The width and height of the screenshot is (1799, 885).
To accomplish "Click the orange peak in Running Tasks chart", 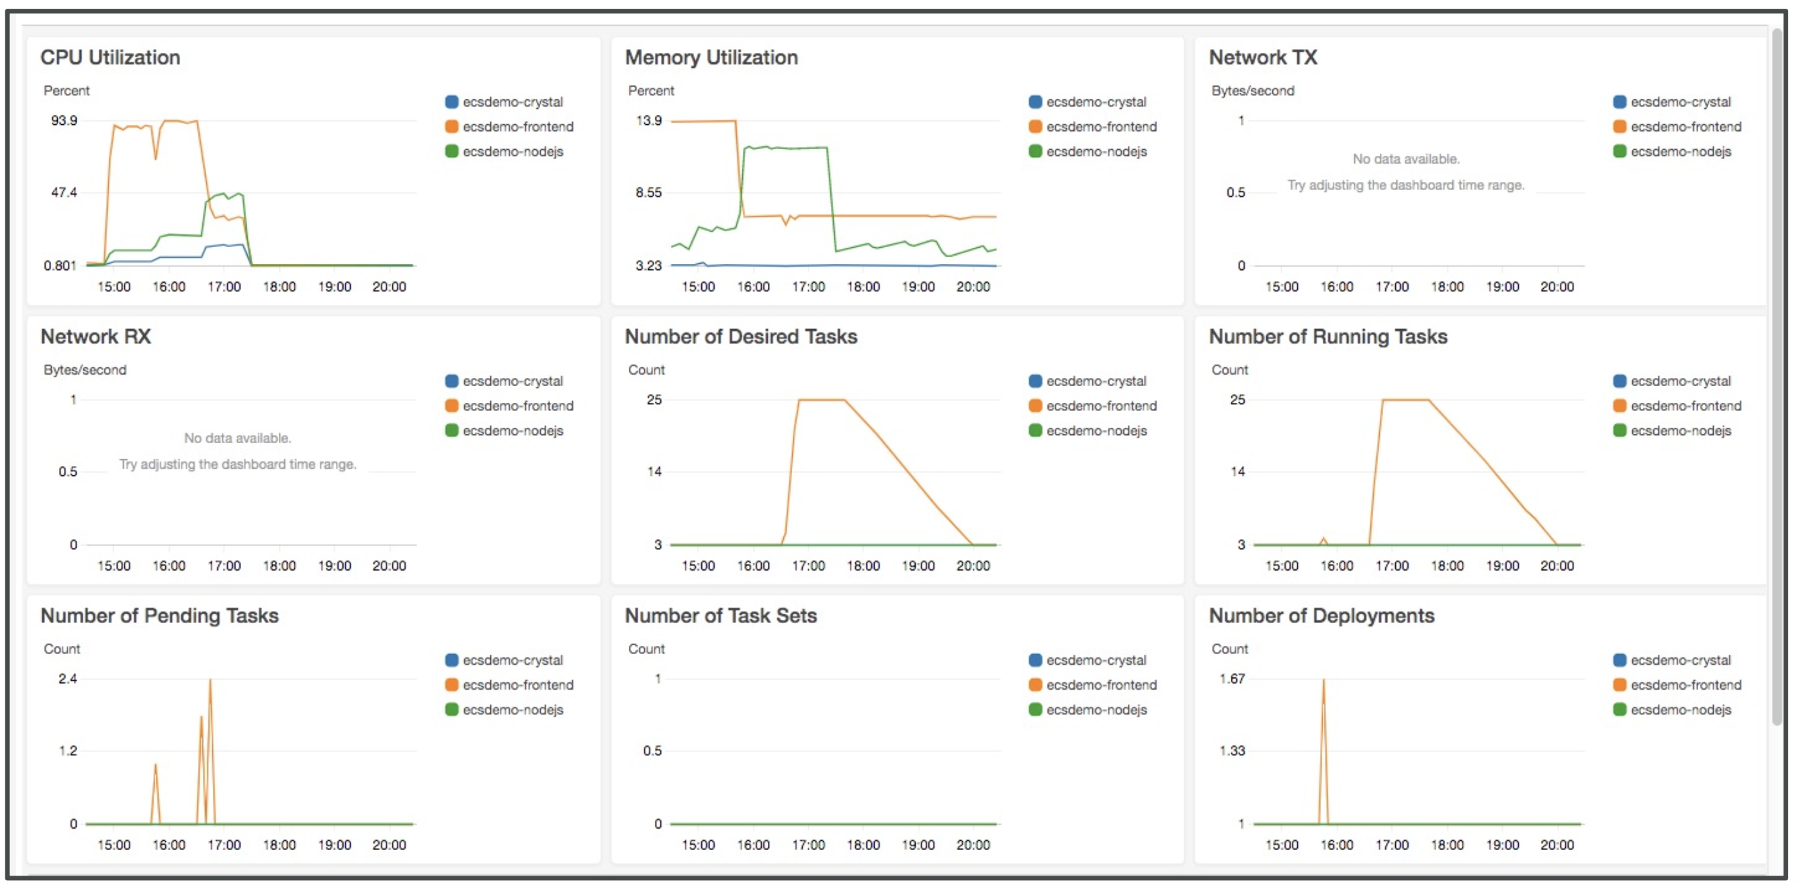I will pos(1405,400).
